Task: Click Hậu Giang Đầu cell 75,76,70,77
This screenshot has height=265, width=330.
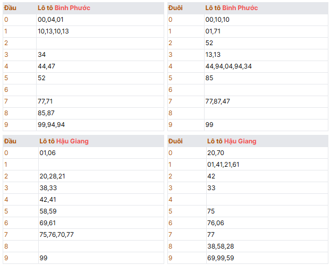Action: pos(56,234)
